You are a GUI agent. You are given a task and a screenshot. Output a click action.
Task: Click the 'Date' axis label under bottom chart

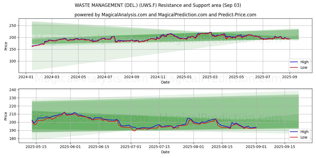coord(165,152)
